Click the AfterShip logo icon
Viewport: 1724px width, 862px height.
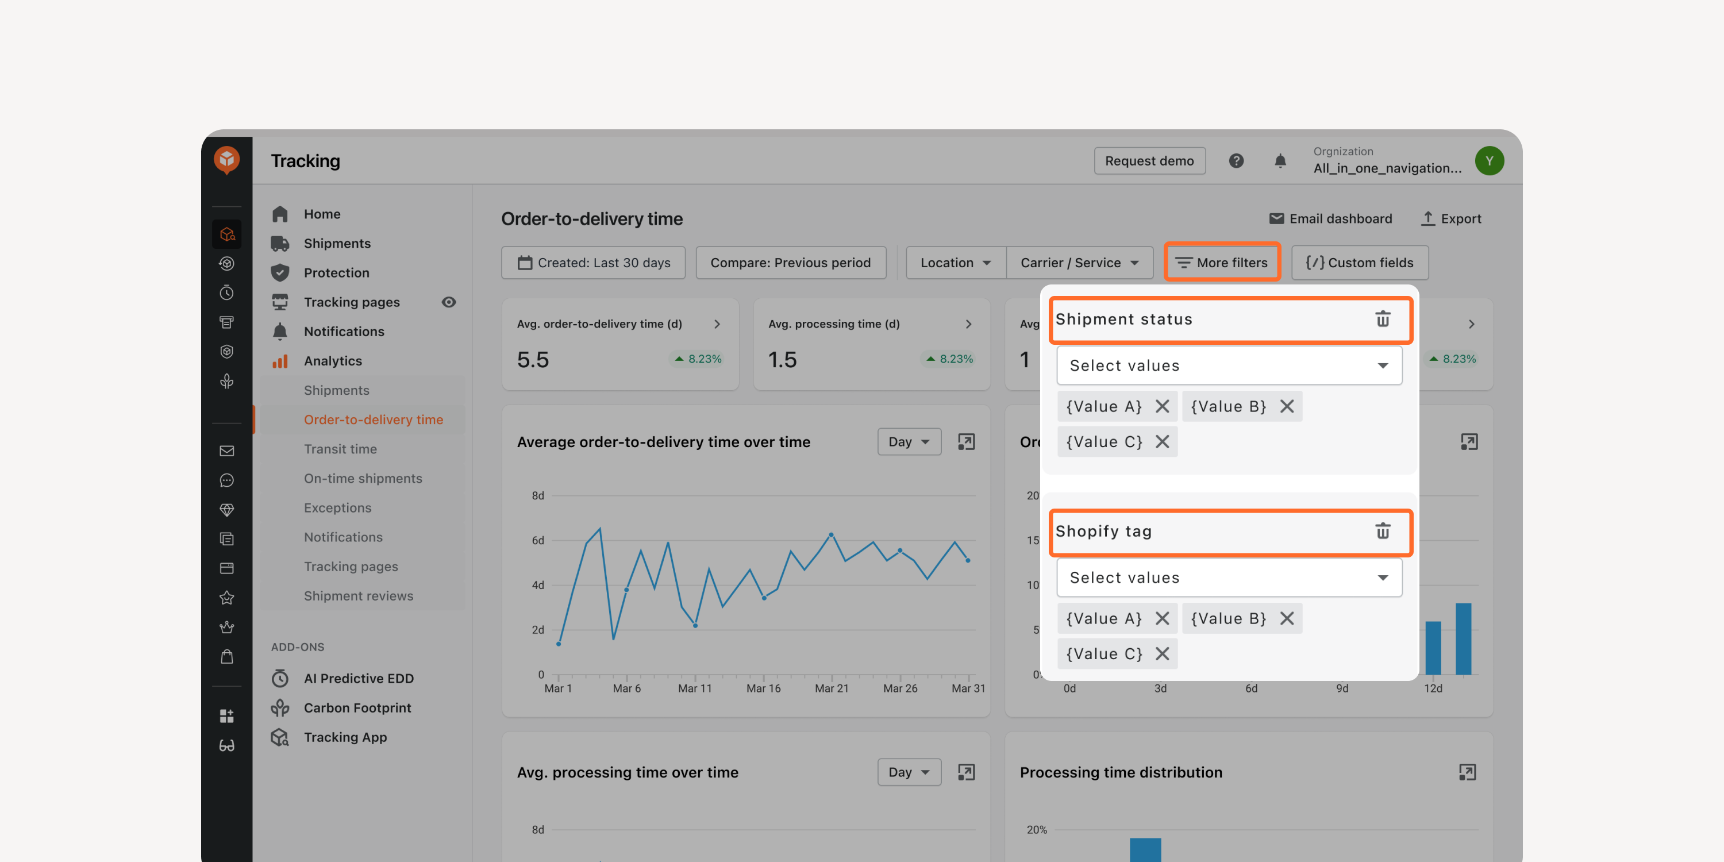tap(227, 160)
